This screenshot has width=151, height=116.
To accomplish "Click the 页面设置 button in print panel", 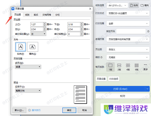I will 101,79.
